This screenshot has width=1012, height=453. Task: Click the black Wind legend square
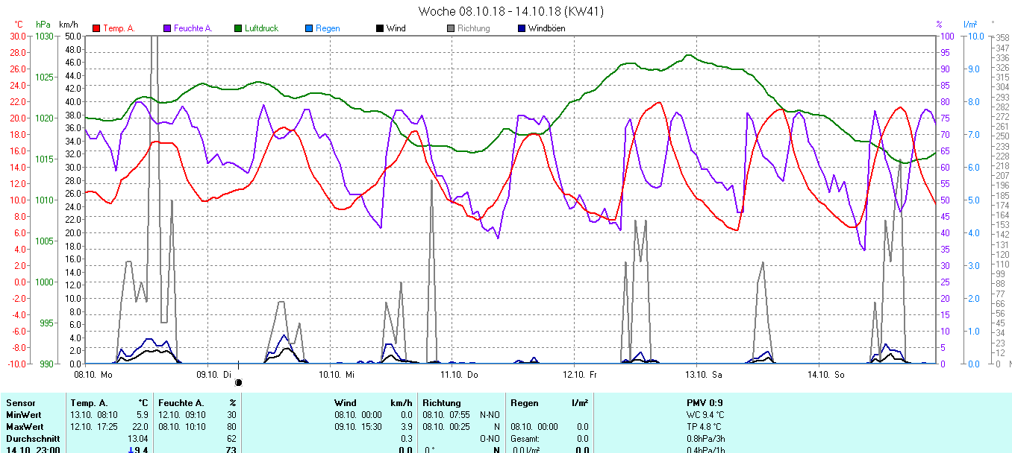click(380, 29)
